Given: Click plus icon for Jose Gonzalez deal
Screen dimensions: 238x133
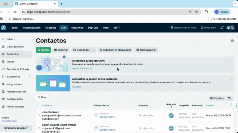Looking at the screenshot, I should pos(96,115).
